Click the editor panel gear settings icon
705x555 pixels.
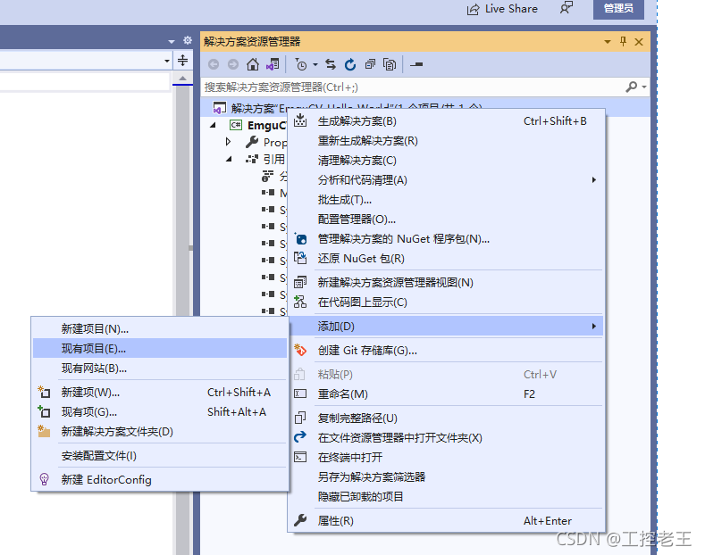pyautogui.click(x=188, y=40)
